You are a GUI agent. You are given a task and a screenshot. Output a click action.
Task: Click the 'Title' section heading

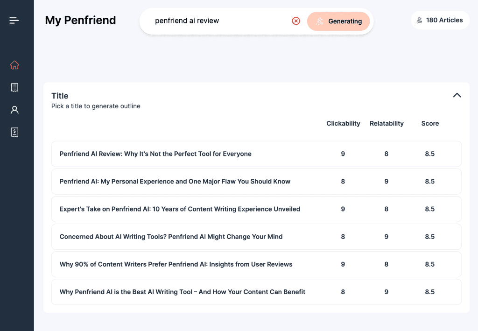point(60,96)
